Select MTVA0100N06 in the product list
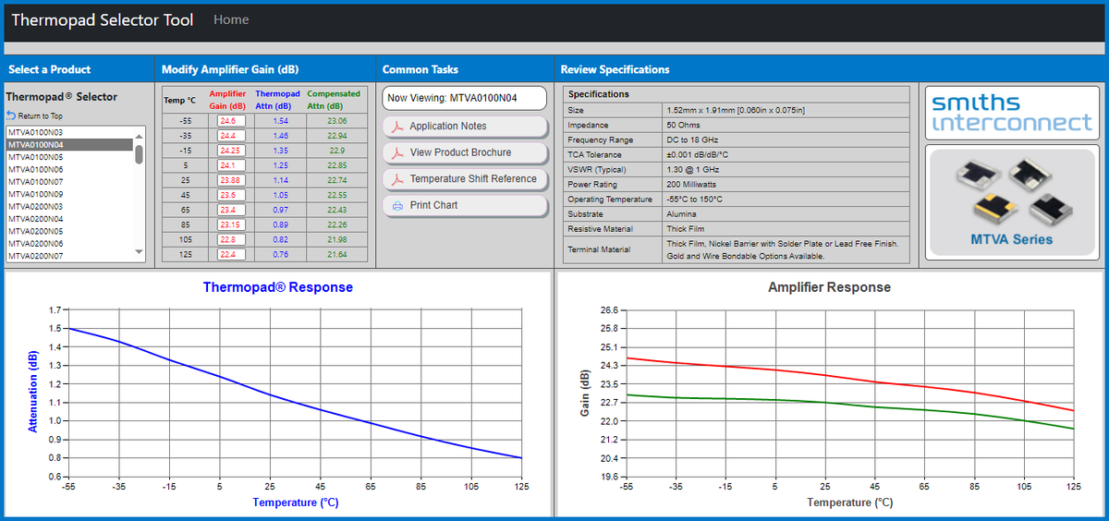The width and height of the screenshot is (1109, 521). [x=69, y=169]
